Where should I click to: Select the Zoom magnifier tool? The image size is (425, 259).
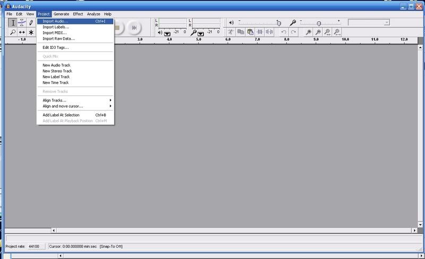[13, 32]
